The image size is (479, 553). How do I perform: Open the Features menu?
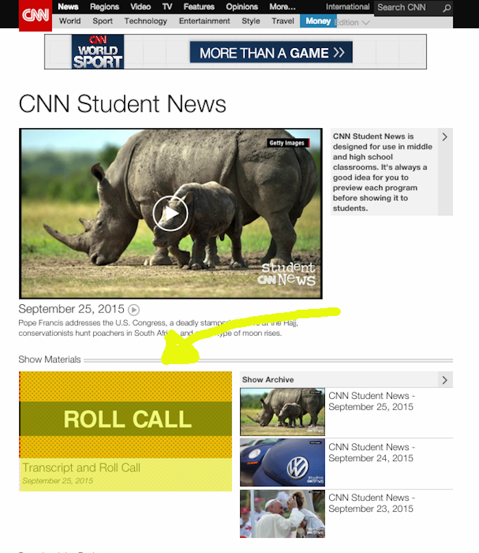click(x=199, y=7)
